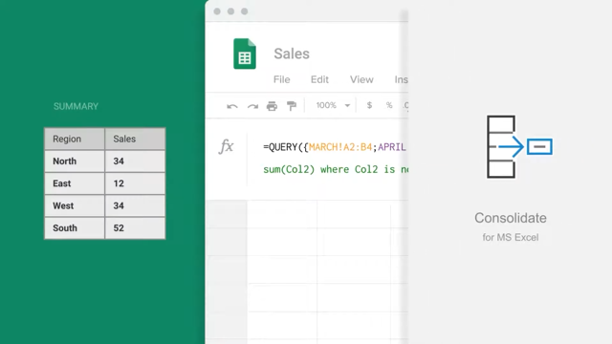This screenshot has height=344, width=612.
Task: Click the 'Consolidate' label text
Action: tap(511, 218)
